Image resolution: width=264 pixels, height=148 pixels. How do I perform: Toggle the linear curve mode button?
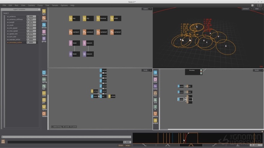coord(121,145)
